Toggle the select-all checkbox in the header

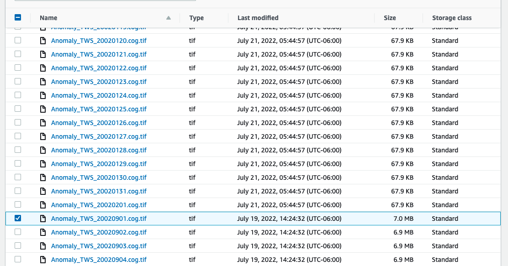[x=18, y=17]
